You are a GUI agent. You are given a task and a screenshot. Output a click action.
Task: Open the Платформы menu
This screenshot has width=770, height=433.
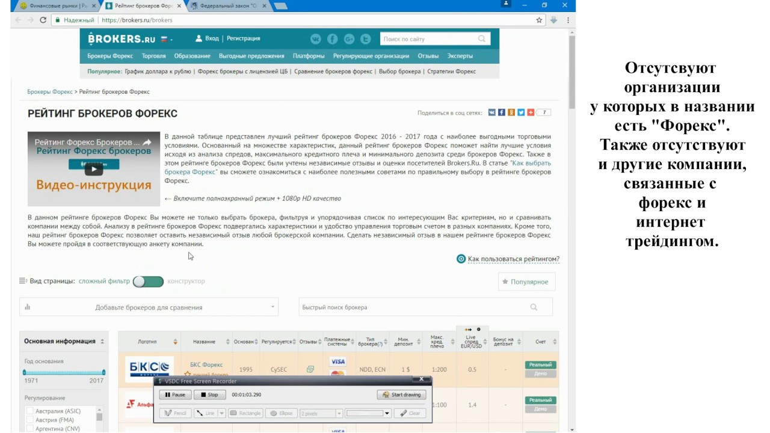pyautogui.click(x=309, y=56)
